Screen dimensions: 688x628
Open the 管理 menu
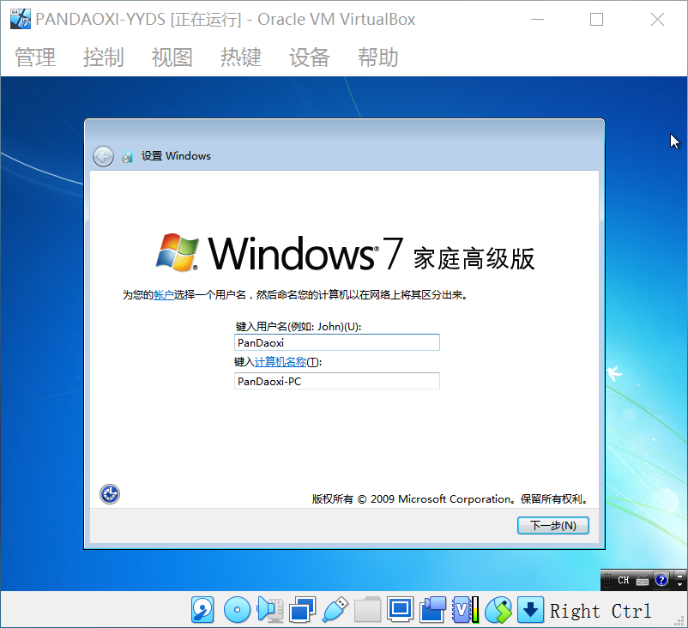coord(35,57)
